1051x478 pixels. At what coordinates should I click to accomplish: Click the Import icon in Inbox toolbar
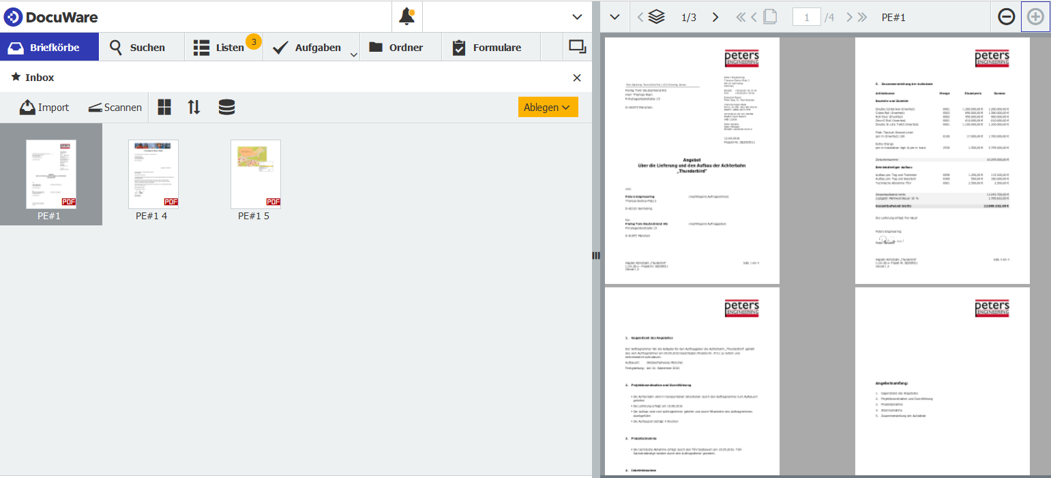(28, 108)
